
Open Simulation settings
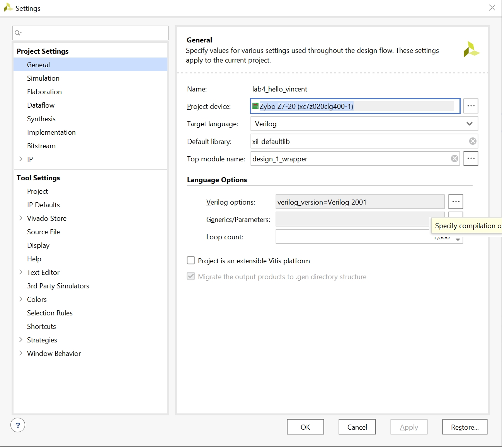pyautogui.click(x=43, y=78)
